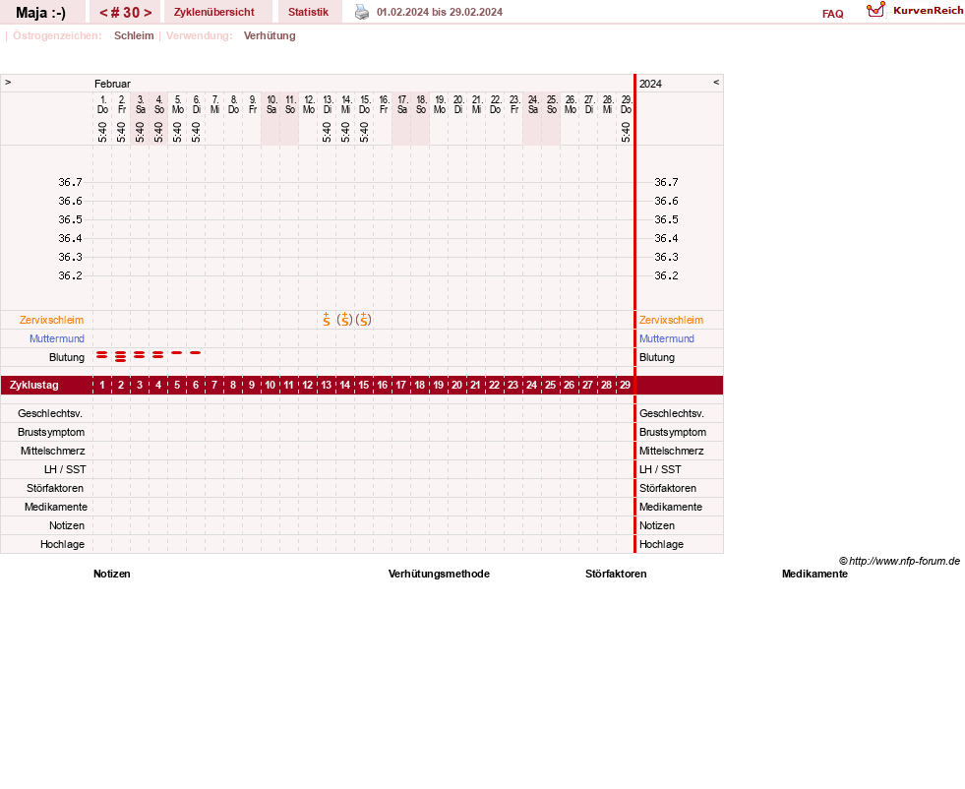Click the 5:40 time on February 1
Screen dimensions: 965x789
(x=102, y=132)
